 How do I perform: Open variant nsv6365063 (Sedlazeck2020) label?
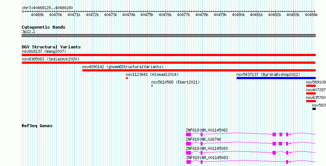51,59
